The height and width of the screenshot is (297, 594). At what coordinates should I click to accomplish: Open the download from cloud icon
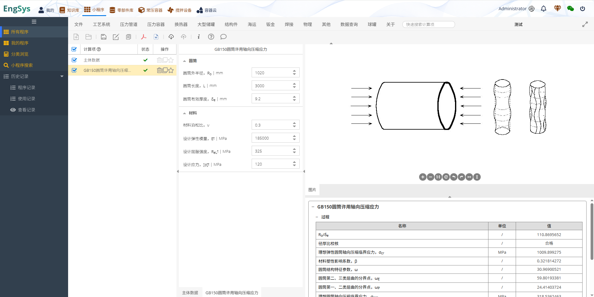tap(171, 37)
